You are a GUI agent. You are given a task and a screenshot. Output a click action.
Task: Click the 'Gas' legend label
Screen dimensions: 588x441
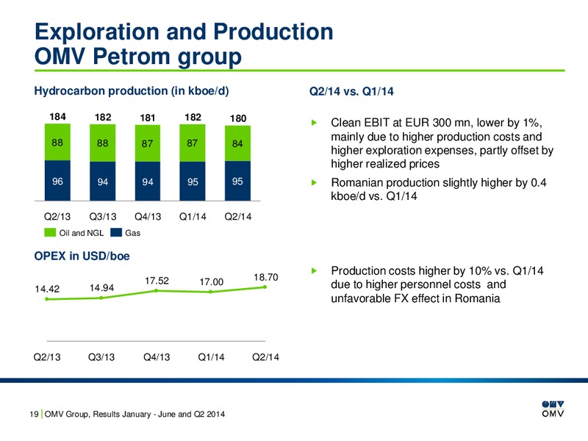point(133,233)
